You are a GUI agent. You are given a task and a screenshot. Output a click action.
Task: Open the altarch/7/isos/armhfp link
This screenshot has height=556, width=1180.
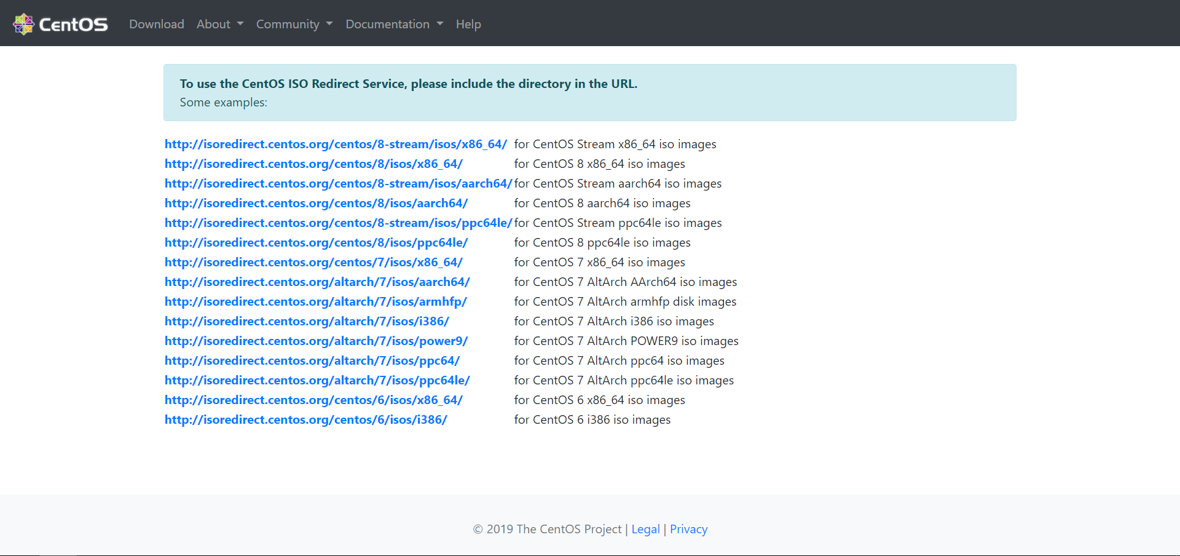[316, 301]
